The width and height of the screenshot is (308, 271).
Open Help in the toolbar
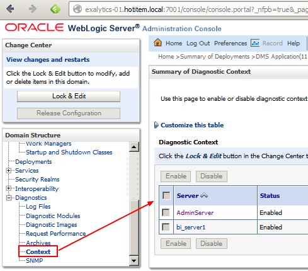(294, 43)
